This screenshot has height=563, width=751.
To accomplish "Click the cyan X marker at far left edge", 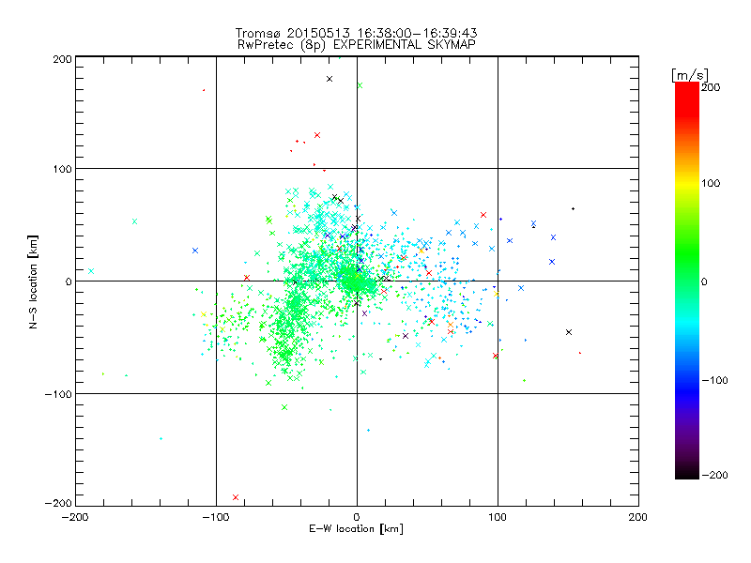I will 91,271.
